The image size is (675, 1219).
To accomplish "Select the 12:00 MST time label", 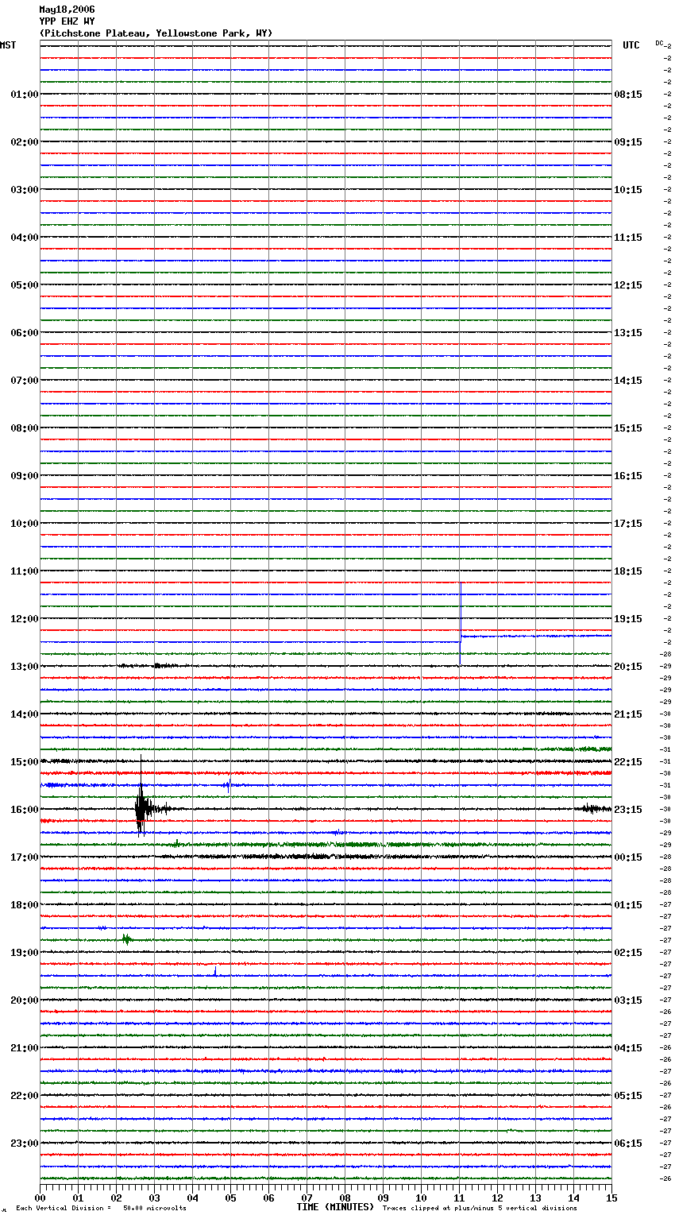I will (25, 619).
